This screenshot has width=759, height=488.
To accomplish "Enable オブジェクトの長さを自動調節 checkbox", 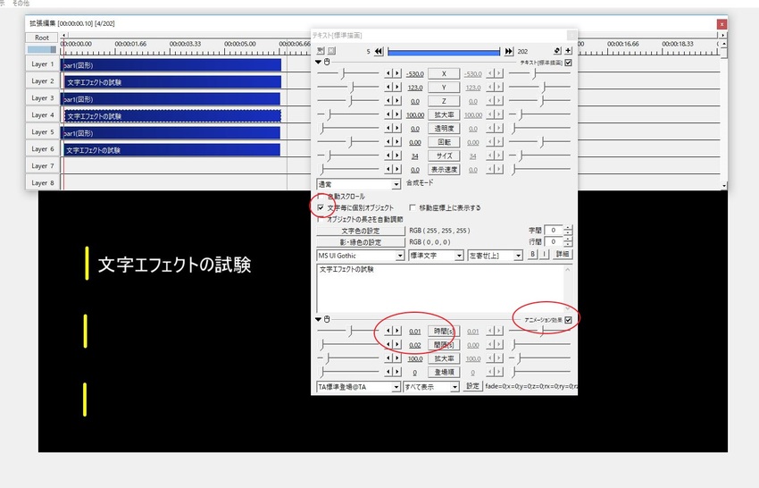I will (x=320, y=219).
